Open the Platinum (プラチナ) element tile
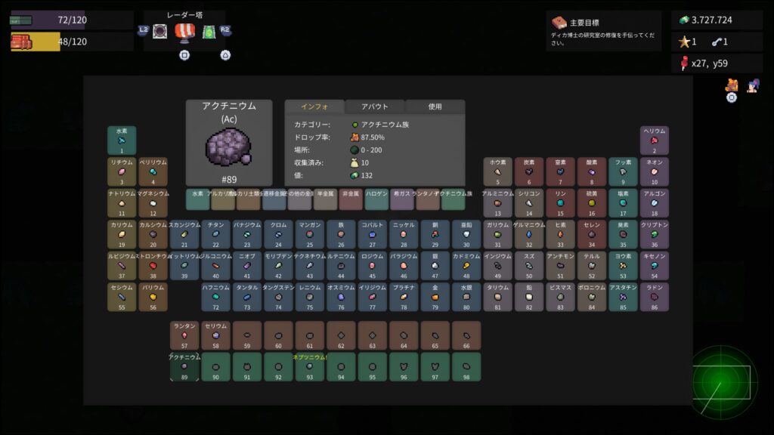 tap(404, 298)
